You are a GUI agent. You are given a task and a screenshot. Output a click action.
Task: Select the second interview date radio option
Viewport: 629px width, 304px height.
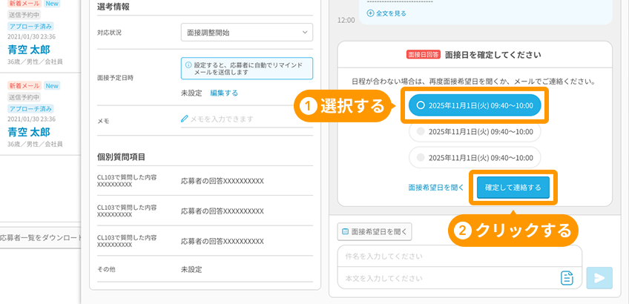click(x=475, y=131)
